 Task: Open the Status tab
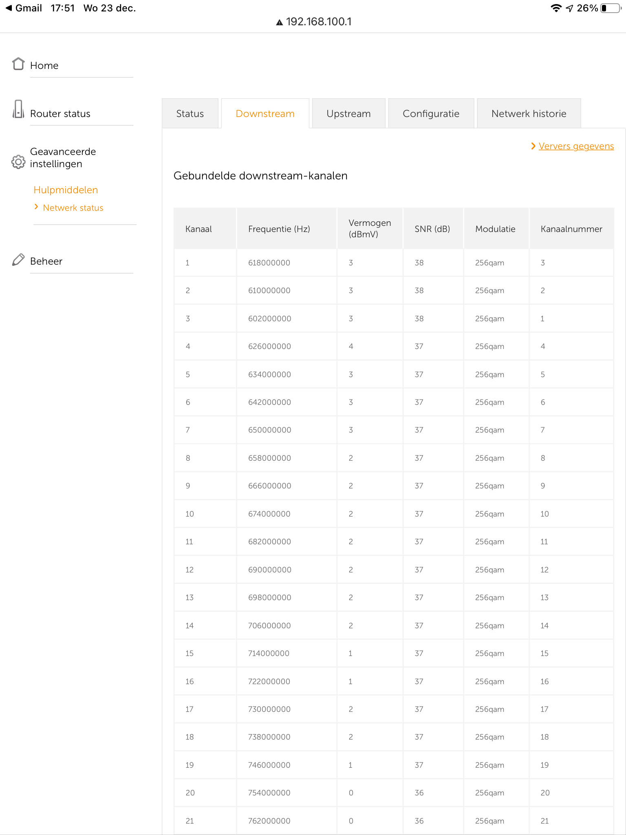[190, 114]
